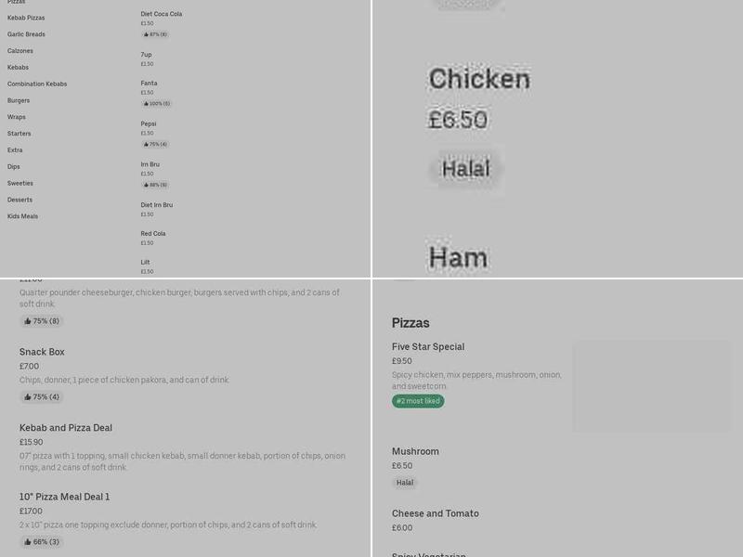Click the thumbs-up rating on Diet Coca Cola

pyautogui.click(x=154, y=34)
